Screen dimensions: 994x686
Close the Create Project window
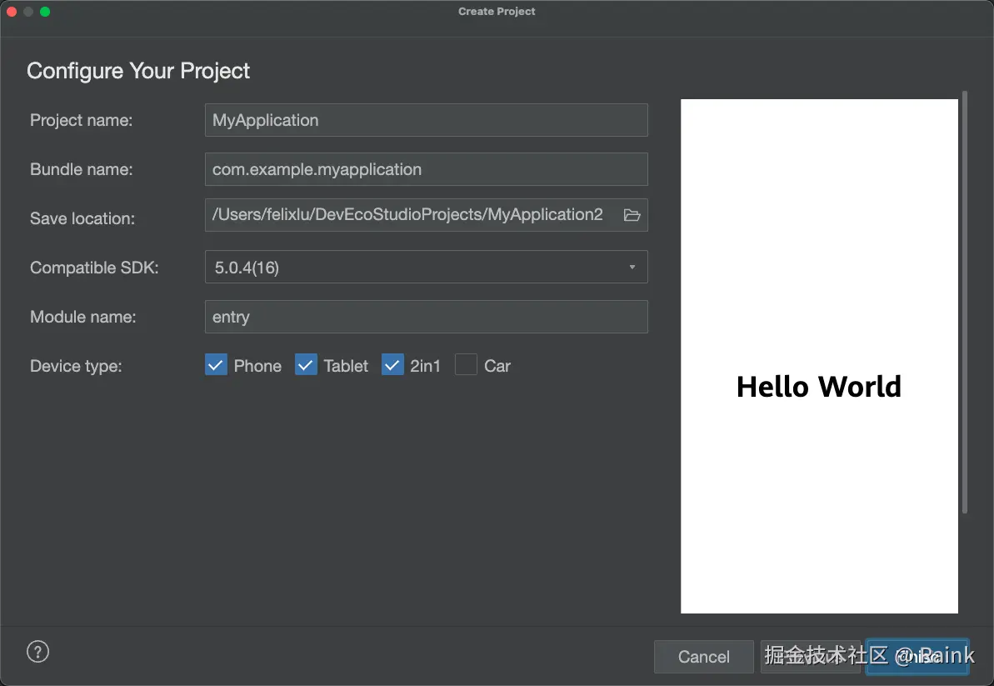click(12, 12)
